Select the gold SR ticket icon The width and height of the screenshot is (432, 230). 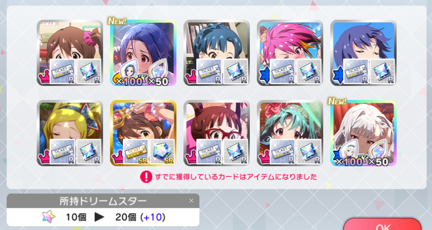click(x=136, y=151)
